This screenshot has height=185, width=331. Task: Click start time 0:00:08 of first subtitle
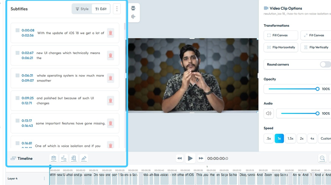click(28, 30)
